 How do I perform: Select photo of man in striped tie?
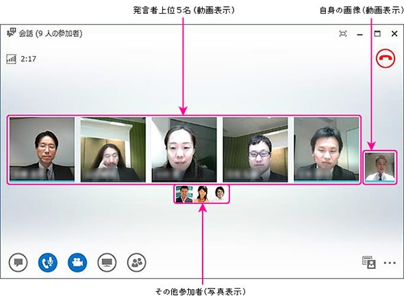(x=184, y=194)
